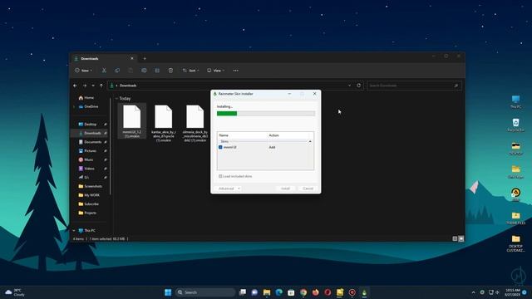Open Microsoft Edge from taskbar
532x299 pixels.
279,292
